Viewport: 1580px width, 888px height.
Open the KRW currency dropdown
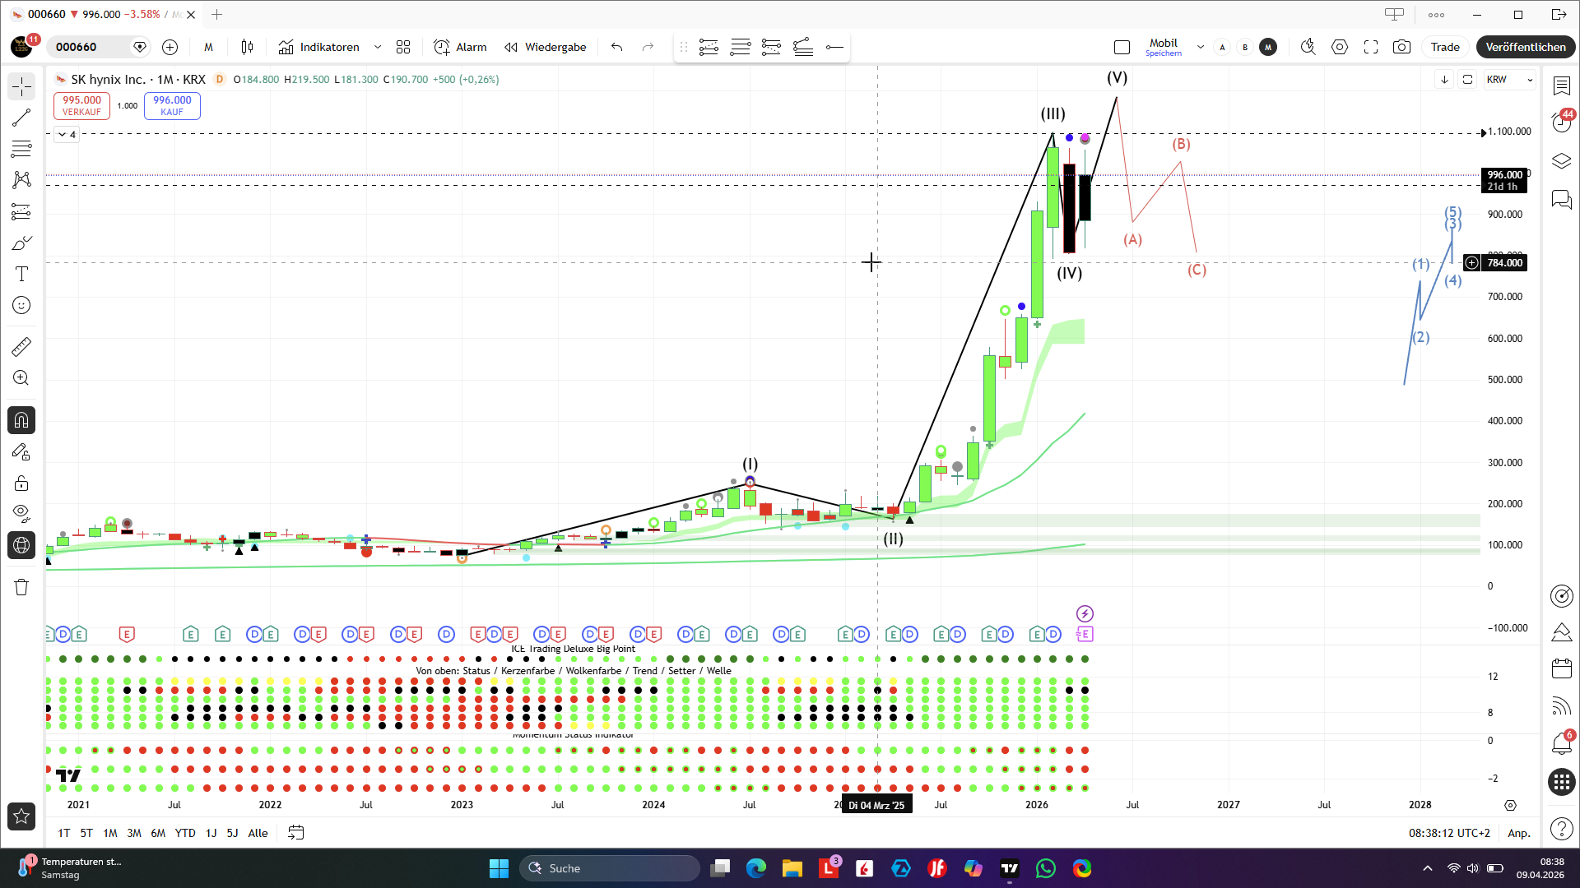1510,80
